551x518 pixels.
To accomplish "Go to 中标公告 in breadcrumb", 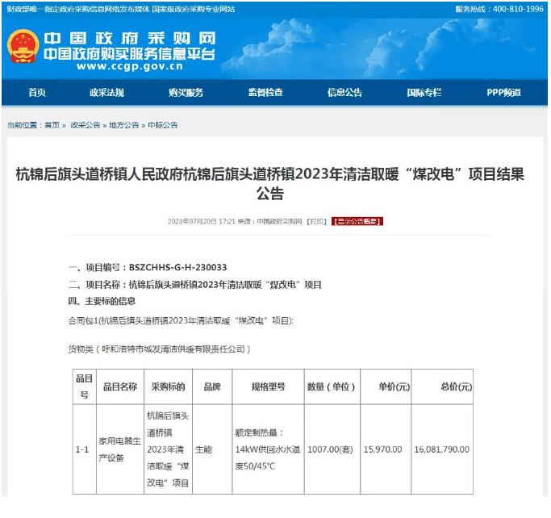I will [163, 125].
